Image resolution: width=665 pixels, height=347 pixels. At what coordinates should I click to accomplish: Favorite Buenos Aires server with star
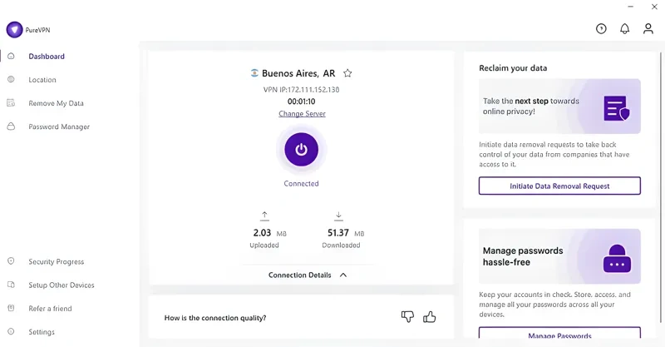(x=347, y=73)
